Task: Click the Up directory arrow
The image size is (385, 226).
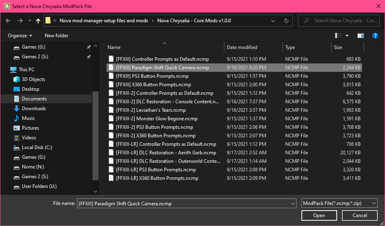Action: click(38, 21)
